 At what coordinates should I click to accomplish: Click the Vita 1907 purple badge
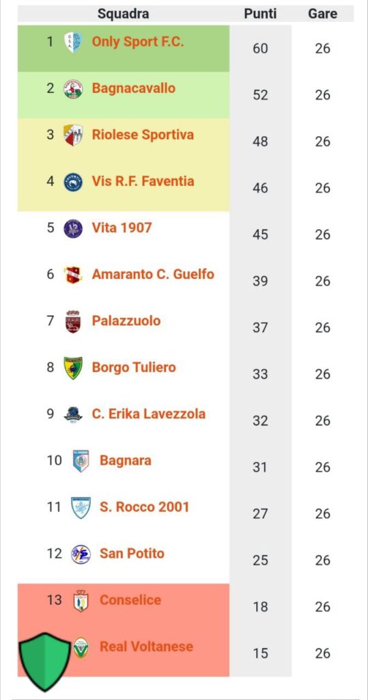click(72, 228)
